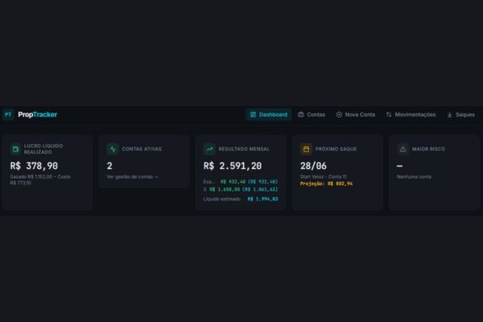Follow the Ver gestão de contas link
Screen dimensions: 483x322
[x=133, y=177]
